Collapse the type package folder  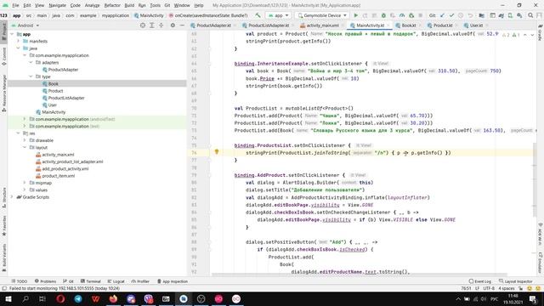(x=31, y=76)
